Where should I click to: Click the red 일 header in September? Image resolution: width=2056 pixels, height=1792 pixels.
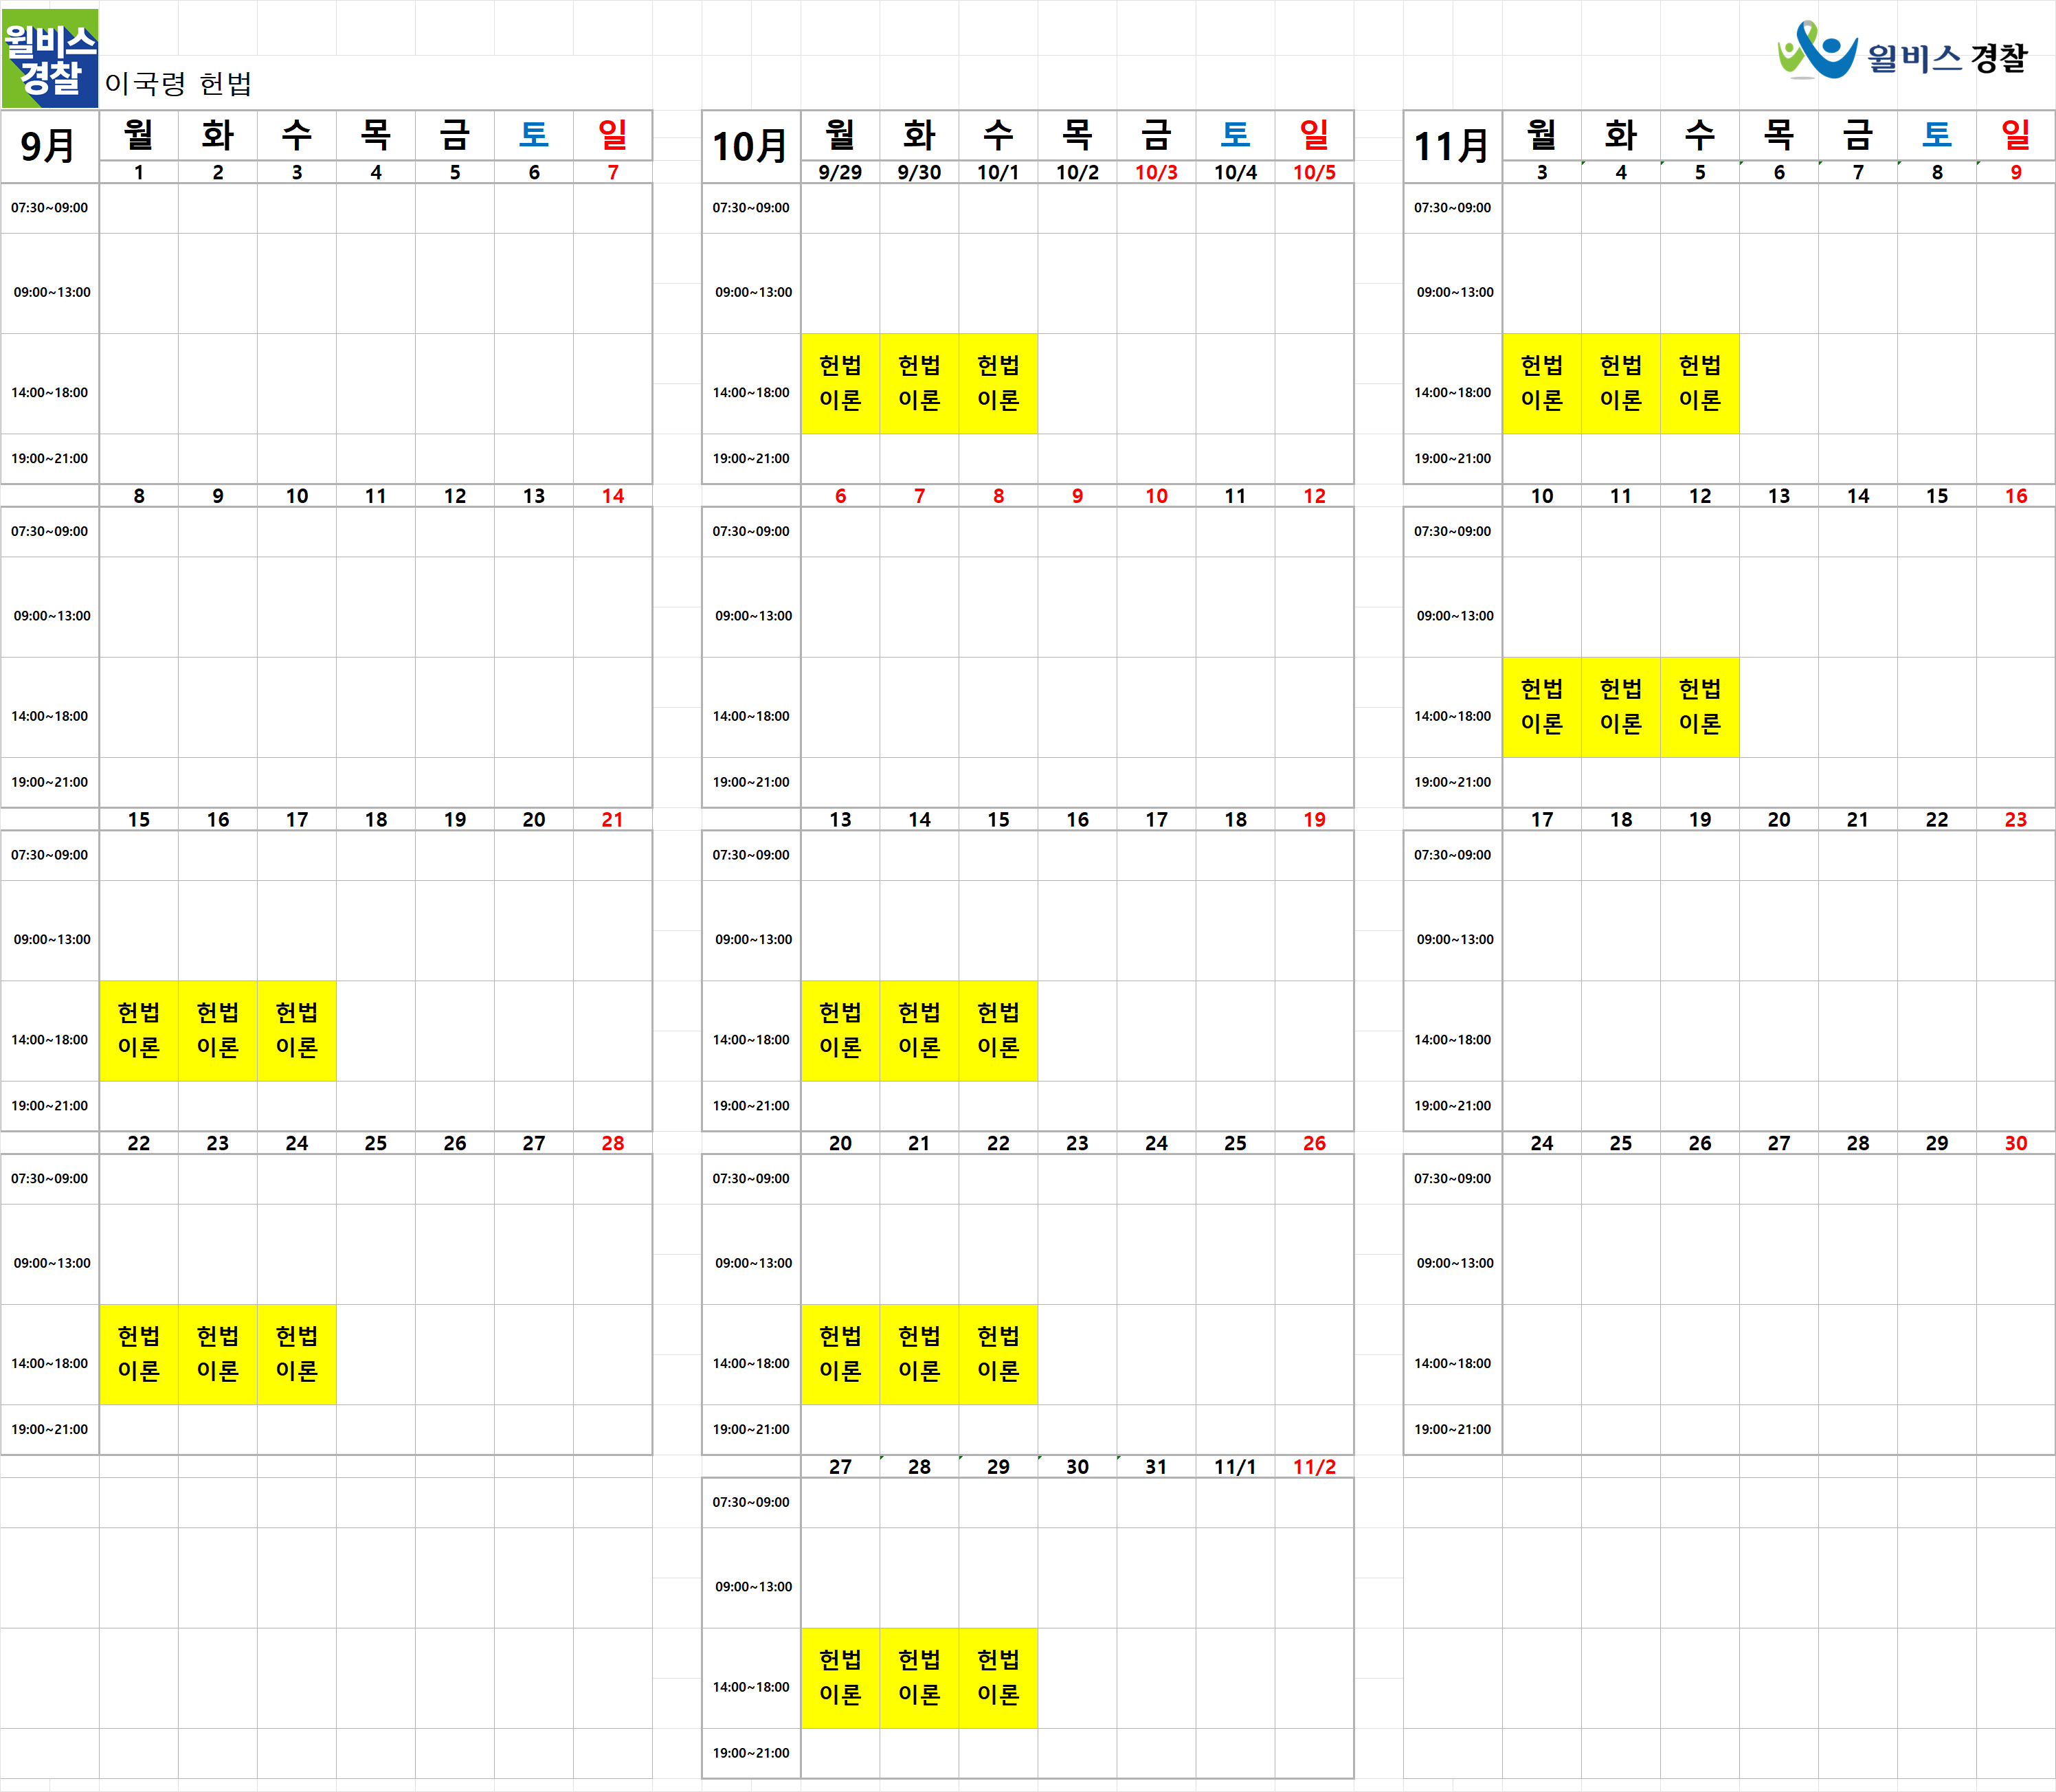(613, 135)
